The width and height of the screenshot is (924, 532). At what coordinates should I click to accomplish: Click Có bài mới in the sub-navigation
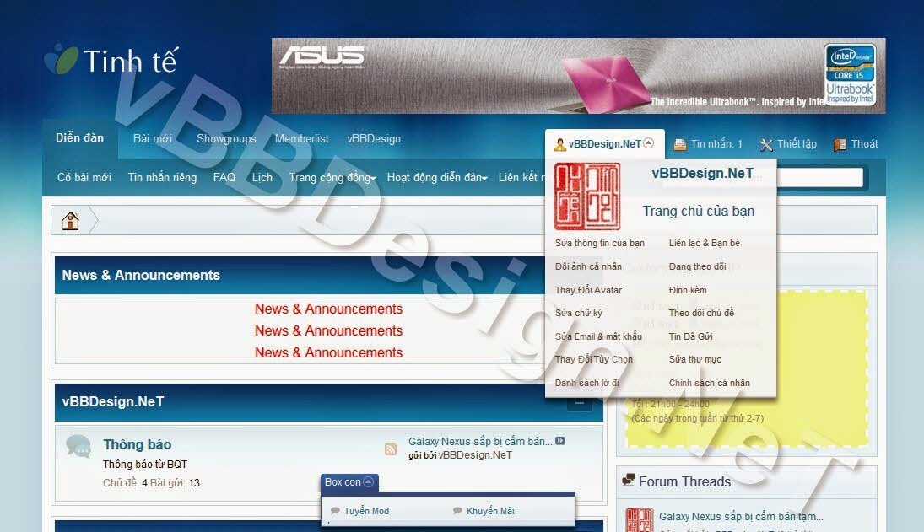click(x=84, y=177)
